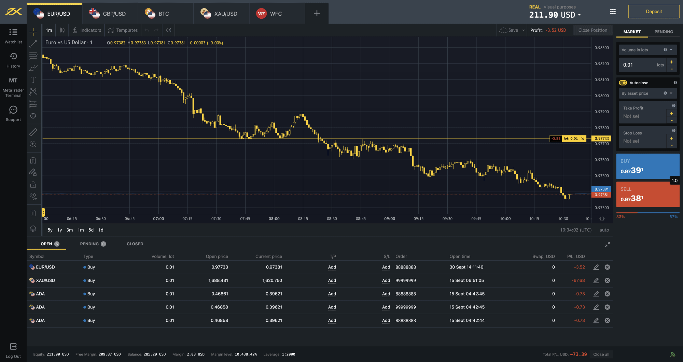Switch to the GBP/USD tab
The width and height of the screenshot is (683, 362).
point(110,14)
